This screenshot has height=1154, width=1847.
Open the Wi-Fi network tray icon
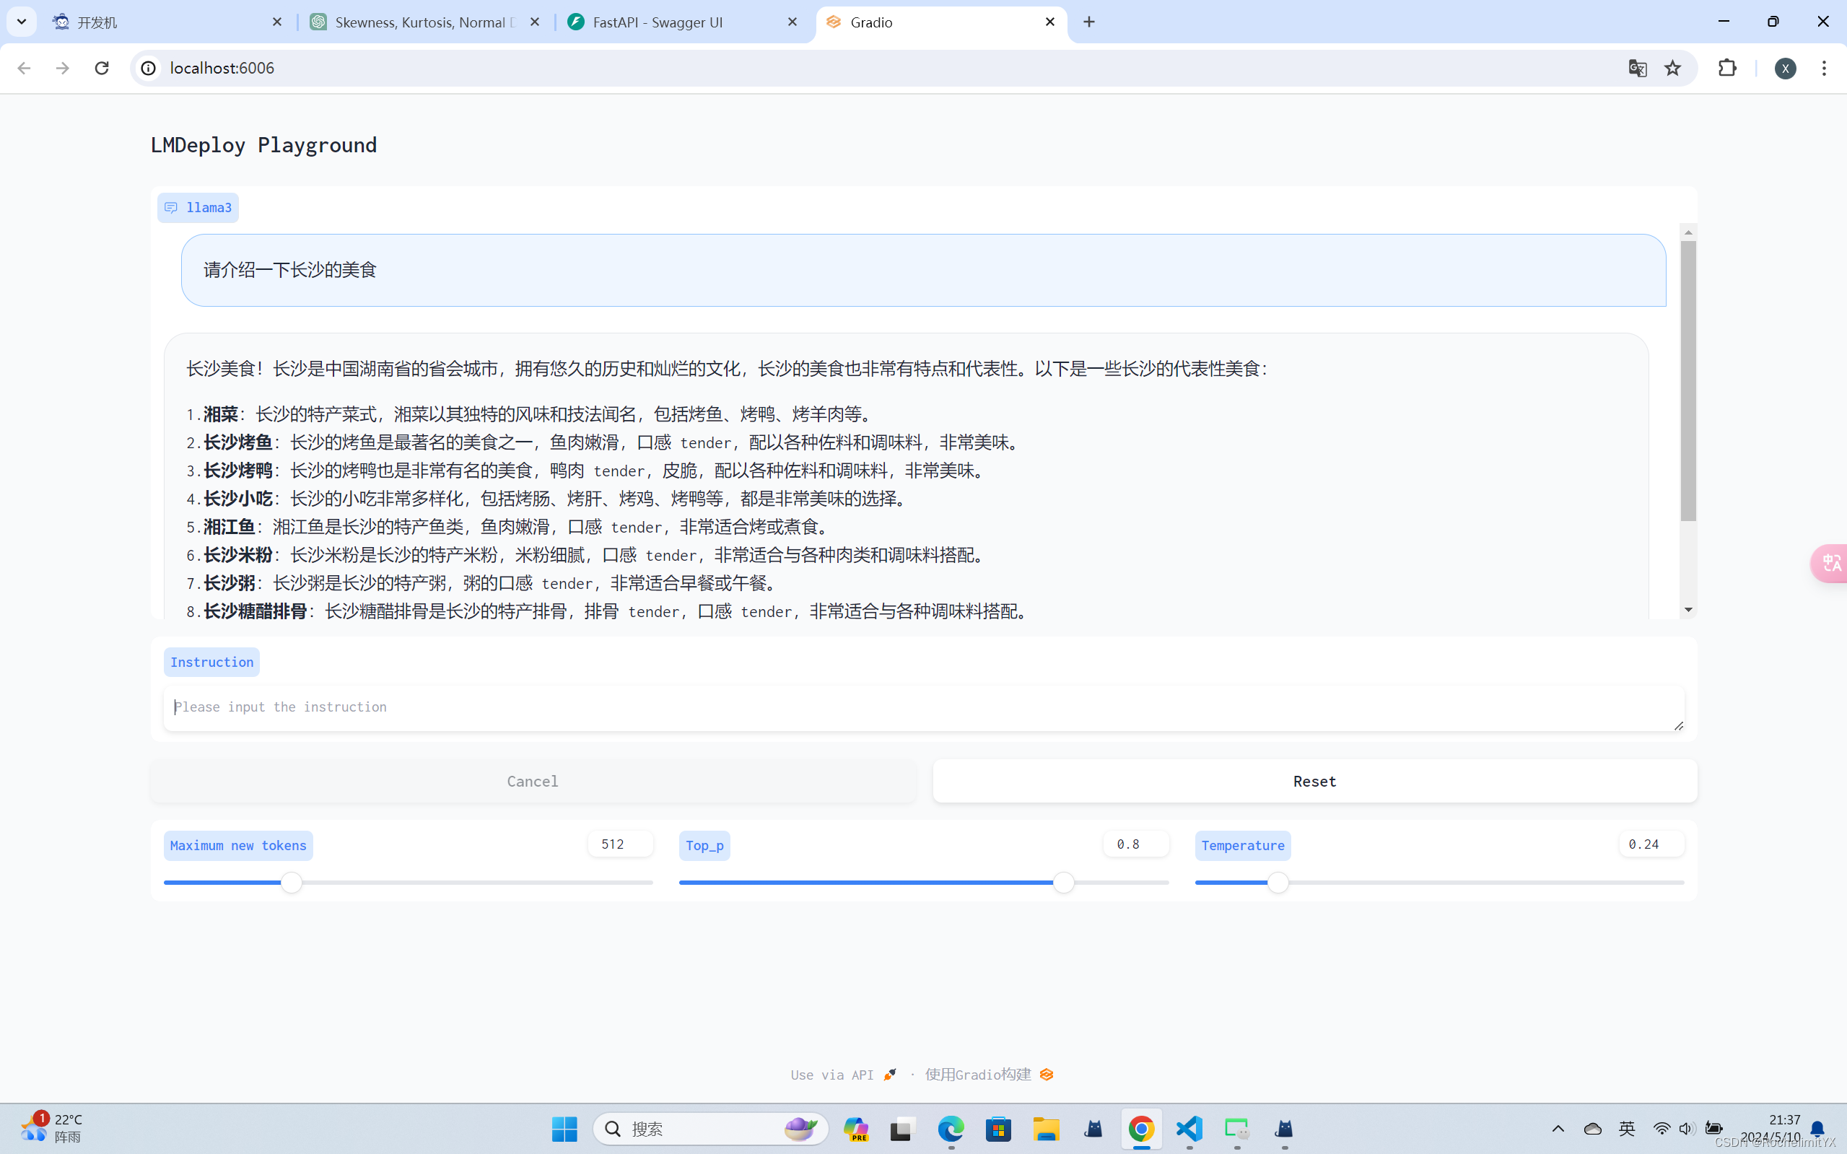(x=1660, y=1129)
